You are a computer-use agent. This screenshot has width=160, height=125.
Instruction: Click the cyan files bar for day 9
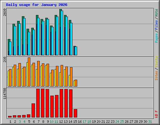(x=48, y=37)
